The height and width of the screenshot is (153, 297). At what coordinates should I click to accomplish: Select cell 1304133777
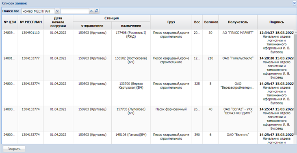(x=31, y=58)
